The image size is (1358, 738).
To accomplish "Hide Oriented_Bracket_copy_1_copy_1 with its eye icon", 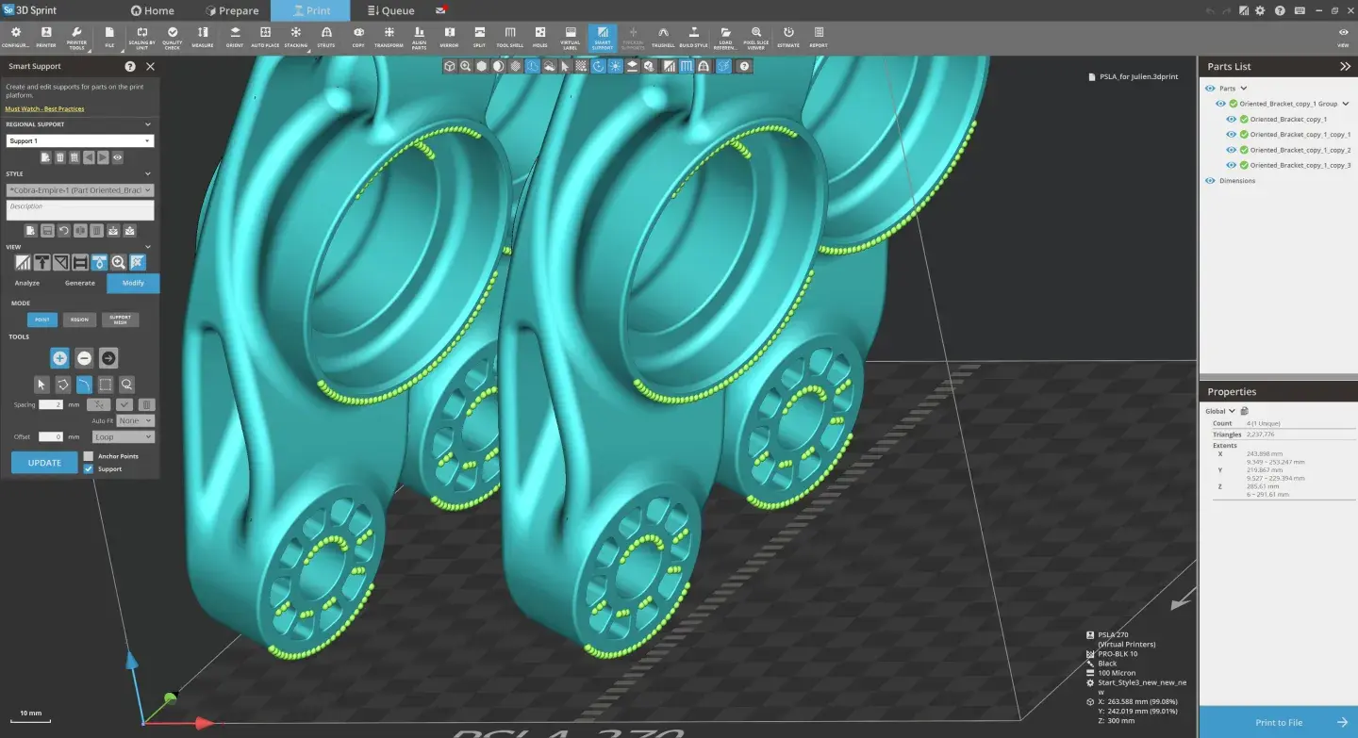I will (x=1231, y=135).
